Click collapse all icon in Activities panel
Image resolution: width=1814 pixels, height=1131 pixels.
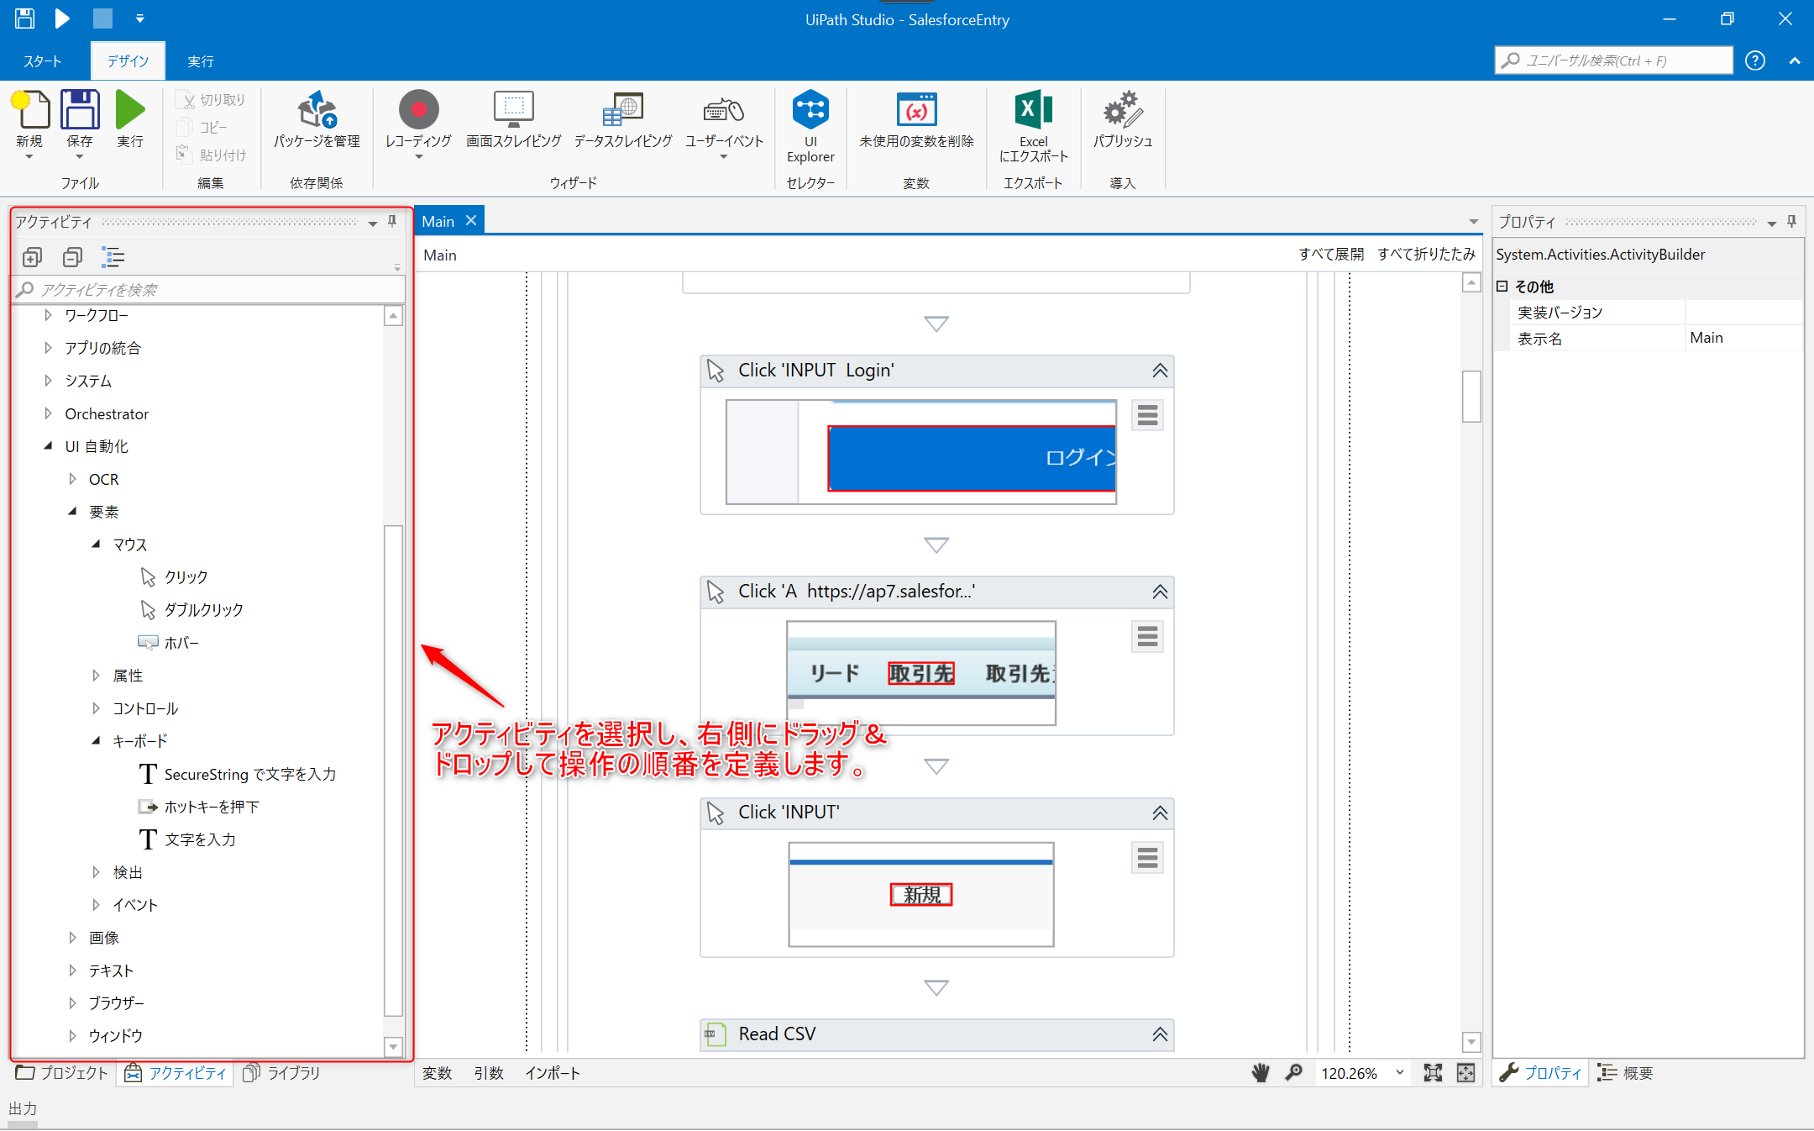(x=72, y=257)
